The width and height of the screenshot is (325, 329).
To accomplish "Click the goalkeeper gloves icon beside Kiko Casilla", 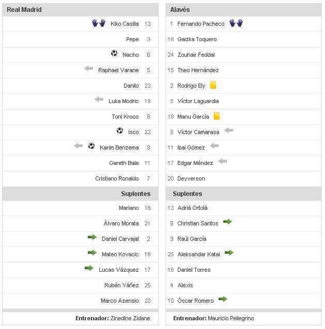I will click(98, 23).
